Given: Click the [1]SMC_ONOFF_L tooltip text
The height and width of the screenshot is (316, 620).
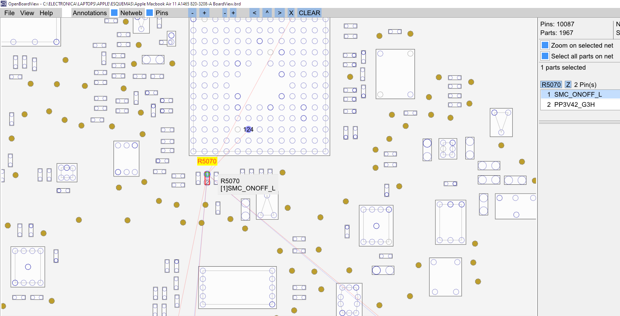Looking at the screenshot, I should [248, 188].
